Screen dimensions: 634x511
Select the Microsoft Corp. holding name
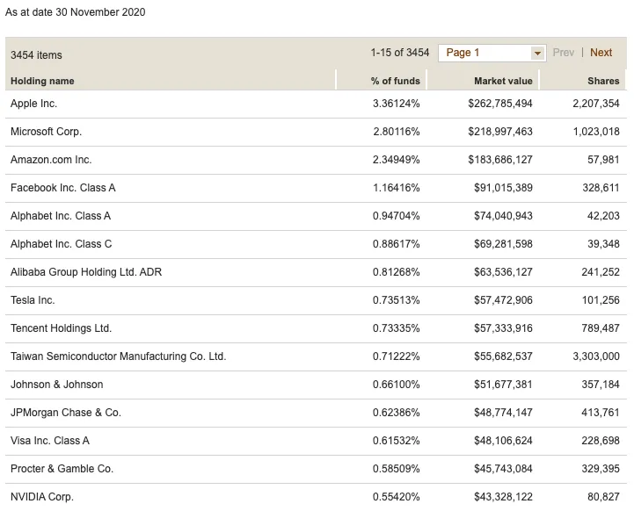(46, 132)
